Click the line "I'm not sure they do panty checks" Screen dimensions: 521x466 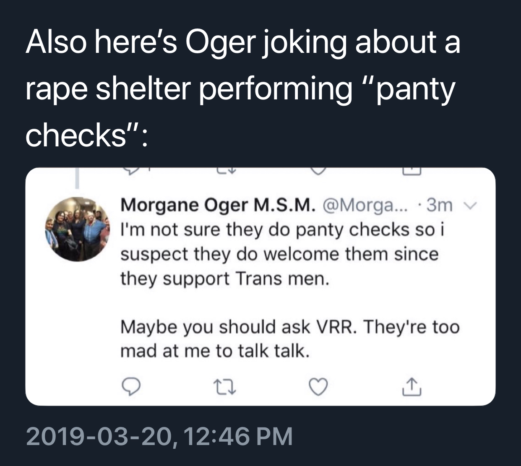click(x=281, y=229)
